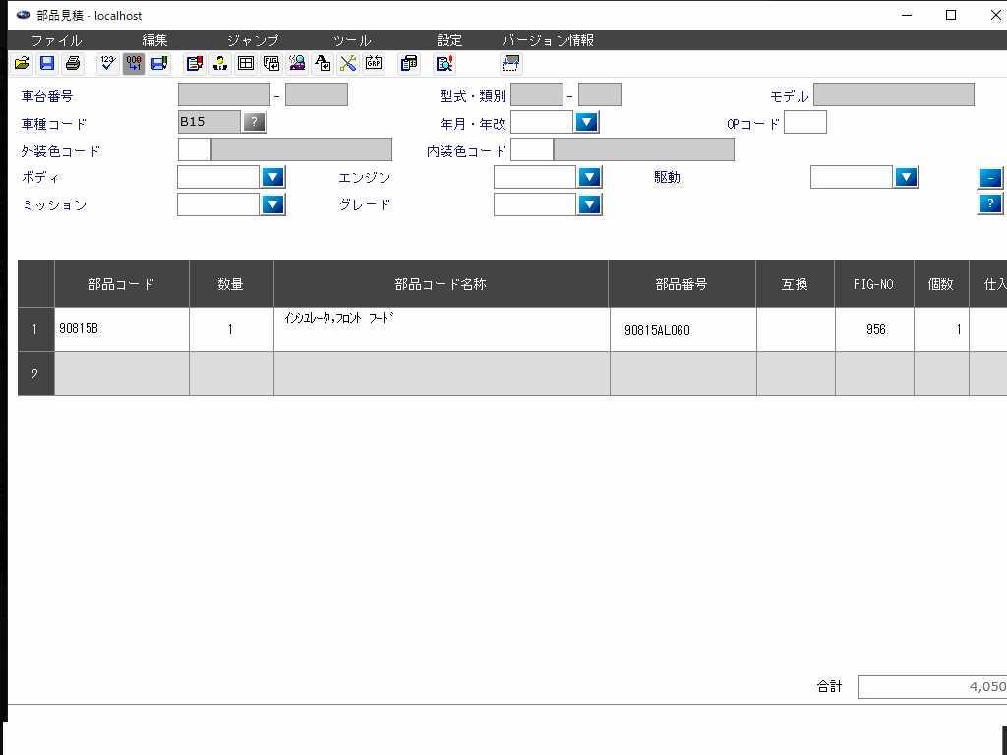Expand the 年月・年改 dropdown
The image size is (1007, 755).
pos(586,122)
